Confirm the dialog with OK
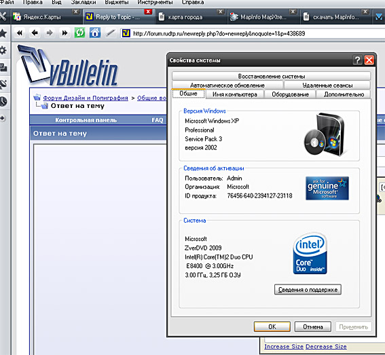This screenshot has height=355, width=385. (x=272, y=326)
